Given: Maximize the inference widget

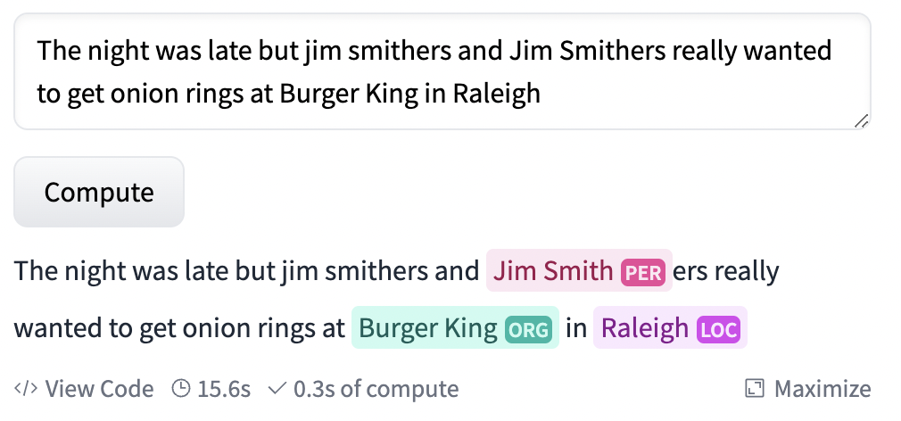Looking at the screenshot, I should (808, 389).
